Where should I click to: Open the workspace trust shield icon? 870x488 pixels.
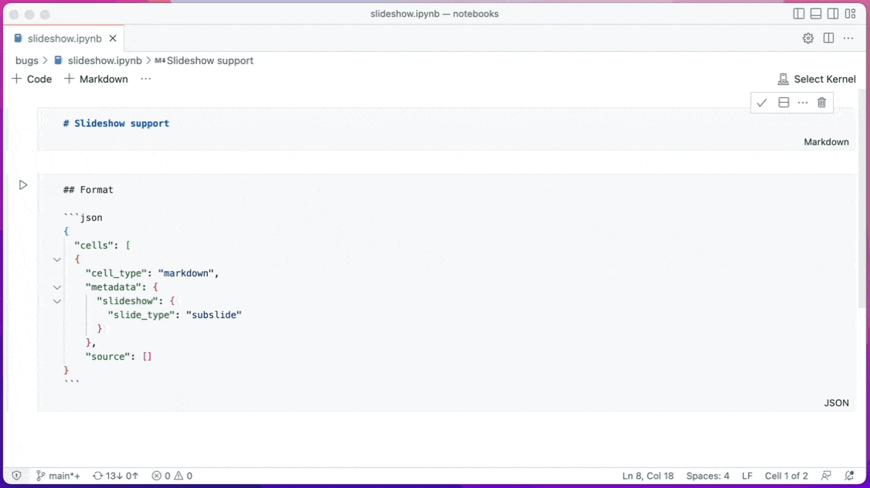[x=15, y=476]
